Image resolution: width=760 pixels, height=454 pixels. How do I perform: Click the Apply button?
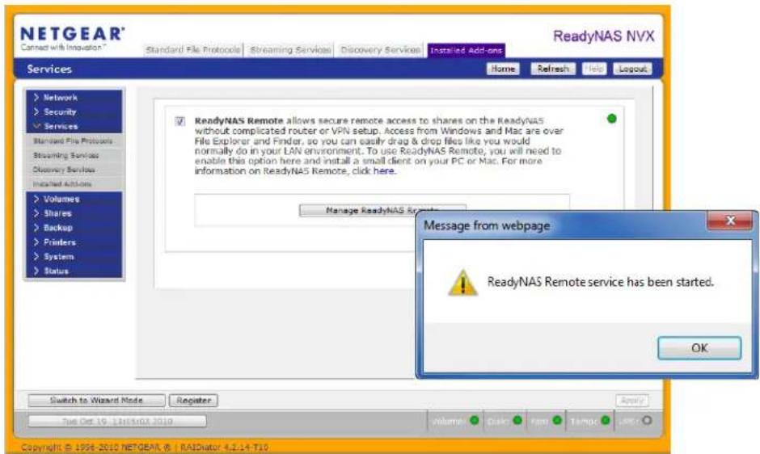tap(632, 400)
